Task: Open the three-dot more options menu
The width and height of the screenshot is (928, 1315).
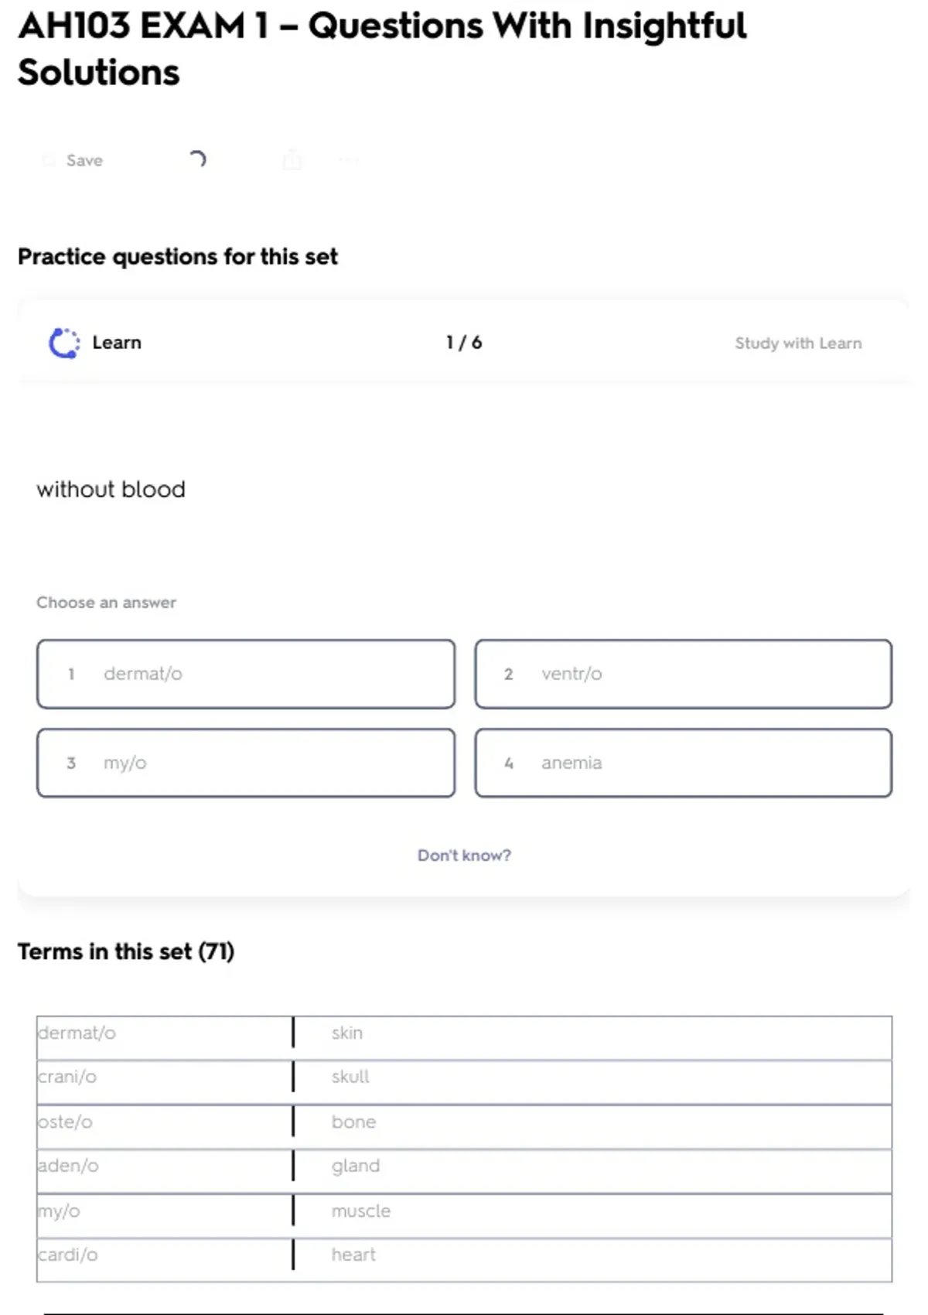Action: coord(349,160)
